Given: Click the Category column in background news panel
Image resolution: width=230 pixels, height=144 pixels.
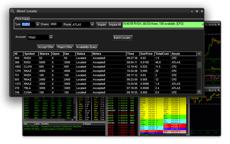Looking at the screenshot, I should coord(94,124).
